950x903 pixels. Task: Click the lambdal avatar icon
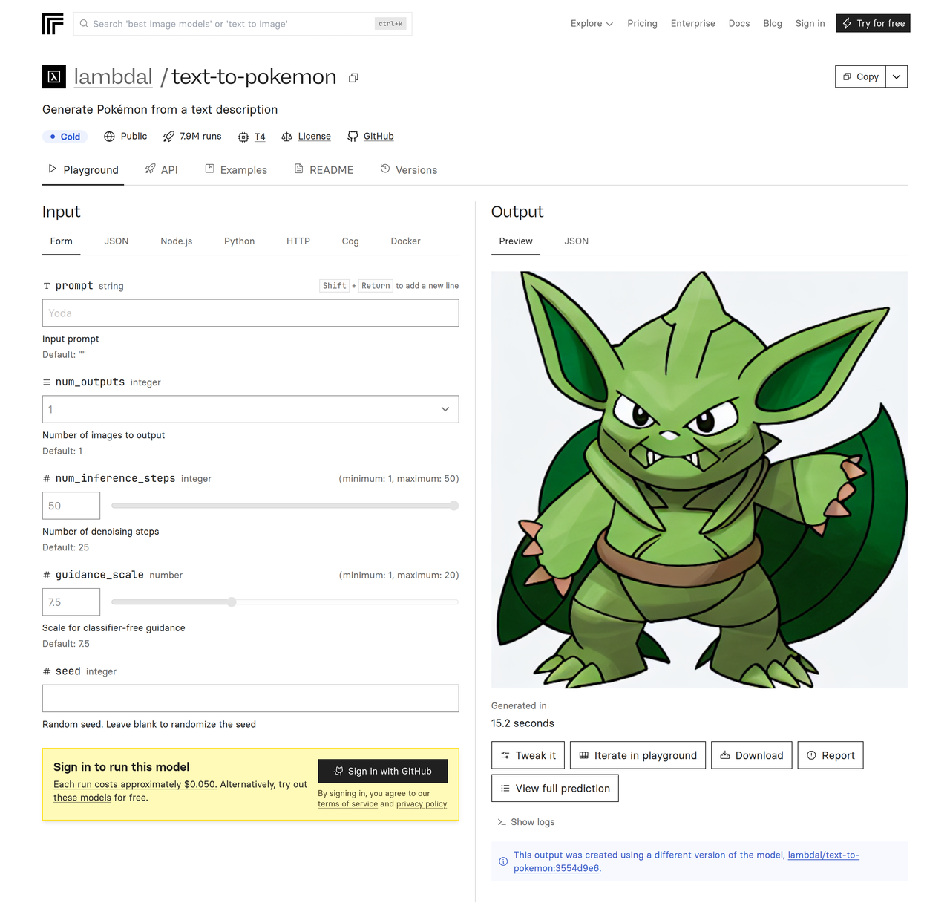(x=54, y=76)
